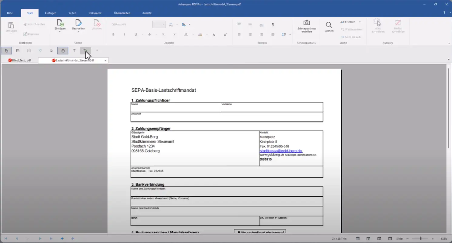Open the Bearbeiten pages dropdown
Viewport: 452px width, 243px height.
[x=78, y=31]
